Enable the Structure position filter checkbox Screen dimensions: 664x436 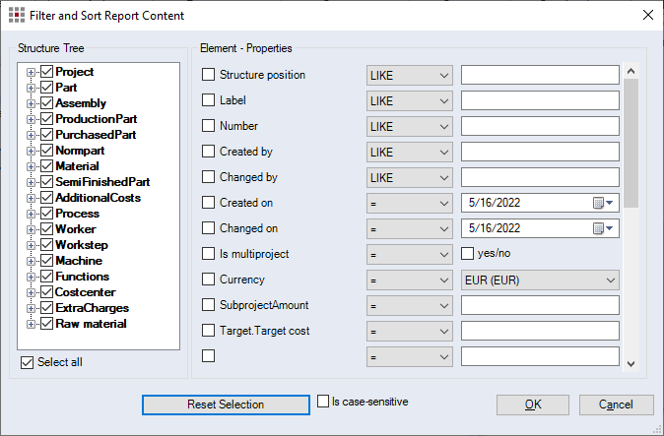tap(208, 75)
